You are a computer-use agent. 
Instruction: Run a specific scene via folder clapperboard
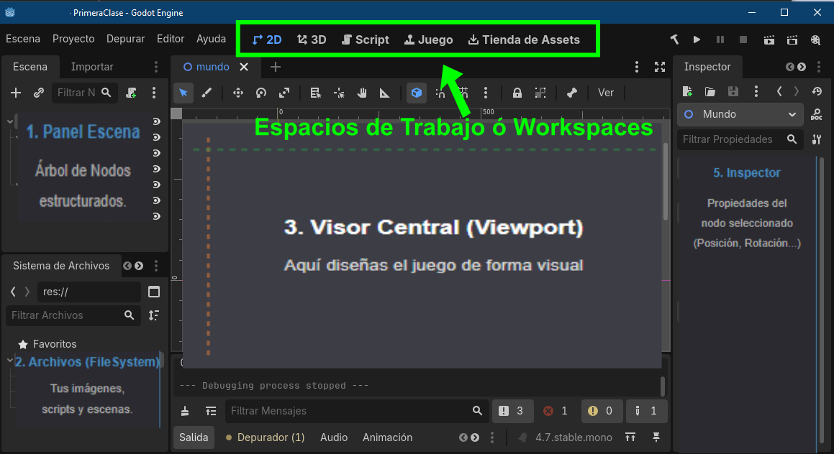(792, 40)
